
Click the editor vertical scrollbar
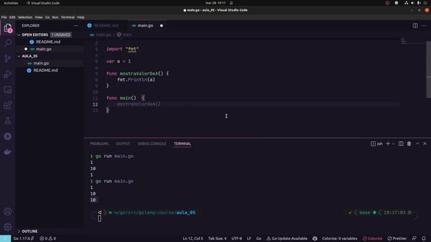click(428, 69)
